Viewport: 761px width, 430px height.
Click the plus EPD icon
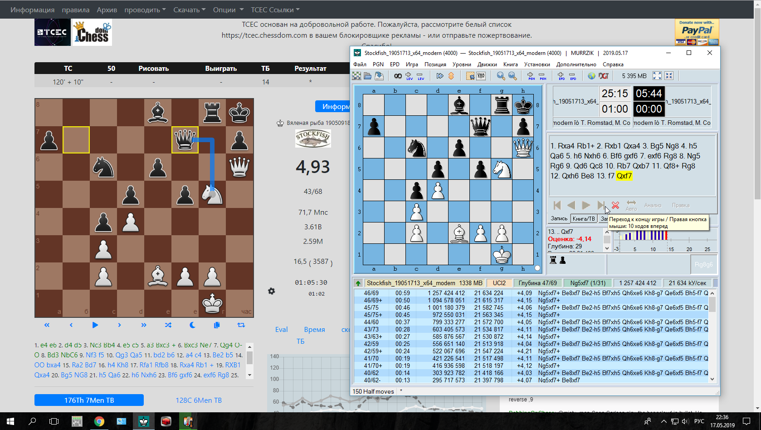[x=561, y=76]
